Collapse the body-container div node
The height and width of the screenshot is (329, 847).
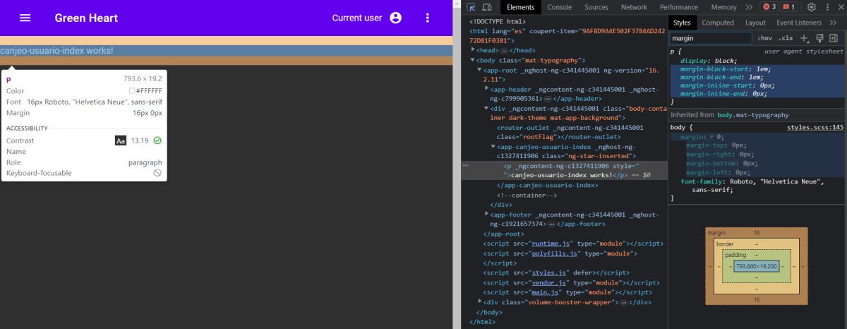coord(486,109)
